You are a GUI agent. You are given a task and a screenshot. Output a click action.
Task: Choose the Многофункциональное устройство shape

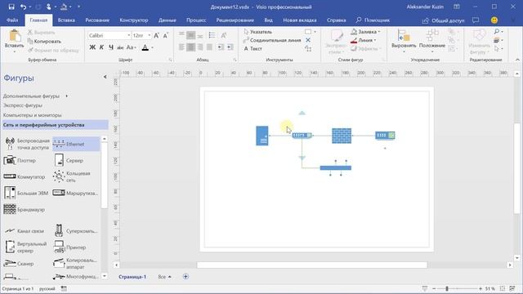[x=76, y=276]
